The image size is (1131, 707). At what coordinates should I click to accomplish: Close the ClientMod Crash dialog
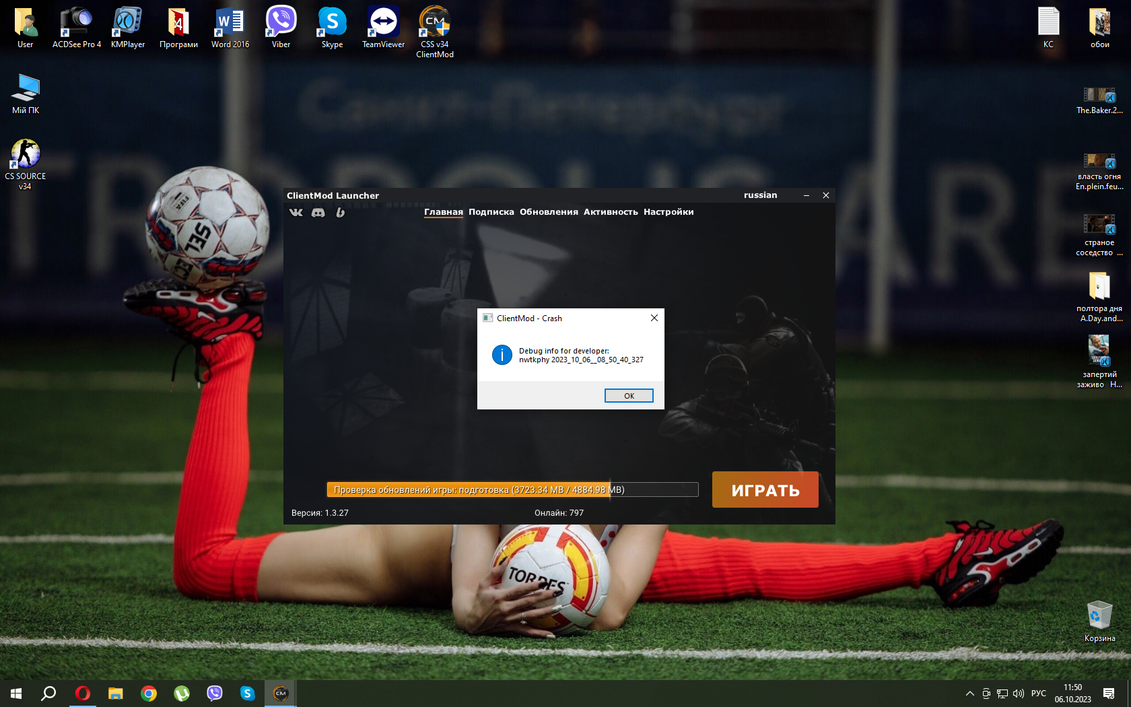point(654,318)
